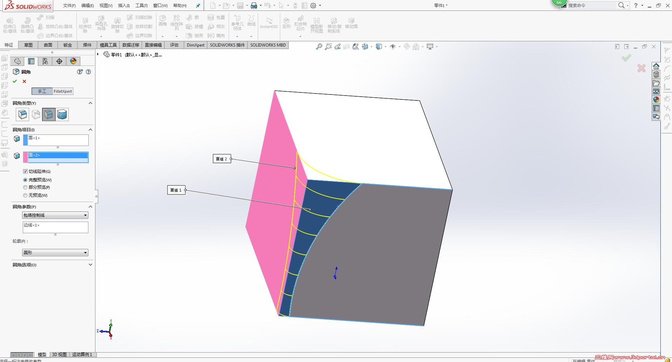Image resolution: width=672 pixels, height=362 pixels.
Task: Expand the 零件1 flyout tree arrow
Action: (x=98, y=54)
